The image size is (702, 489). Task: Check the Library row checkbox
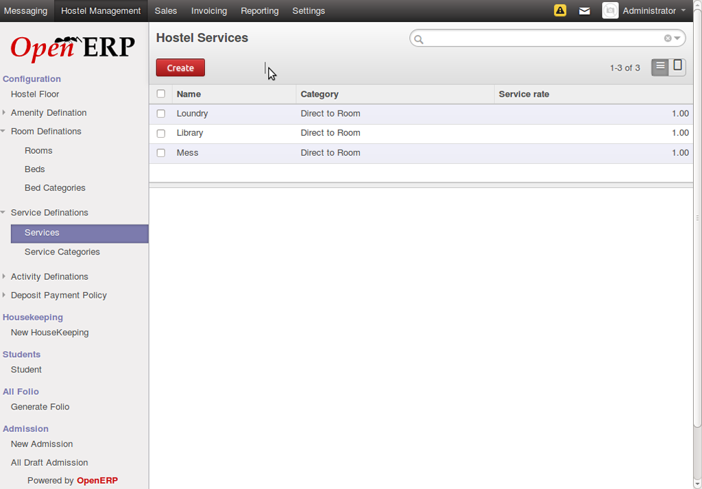tap(160, 134)
